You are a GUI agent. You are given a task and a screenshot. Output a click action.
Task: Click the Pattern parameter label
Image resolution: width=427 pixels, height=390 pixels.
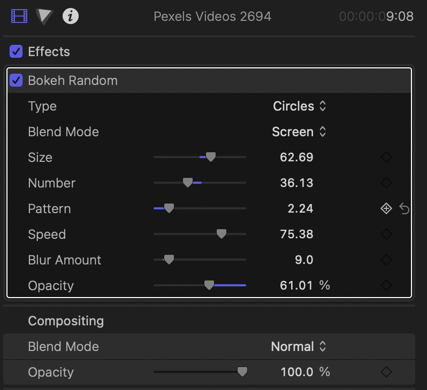(x=50, y=209)
